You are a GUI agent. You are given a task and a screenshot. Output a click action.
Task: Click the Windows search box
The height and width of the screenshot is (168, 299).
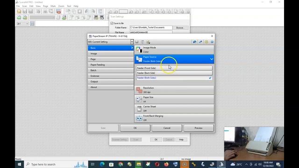click(x=56, y=164)
